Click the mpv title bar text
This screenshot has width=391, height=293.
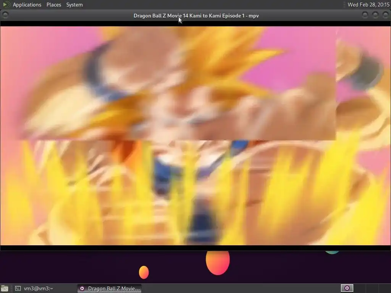196,16
